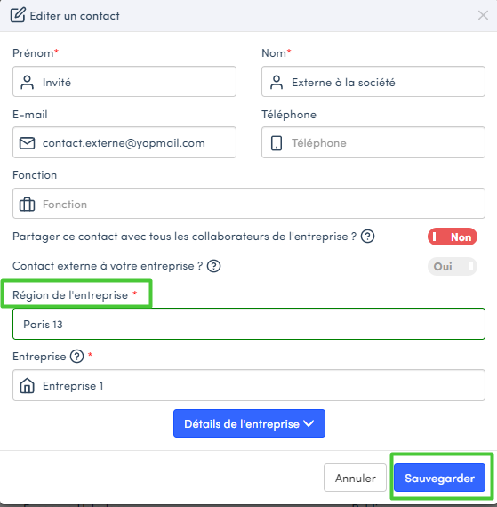Open the Entreprise 1 company field
This screenshot has height=507, width=497.
click(x=249, y=385)
